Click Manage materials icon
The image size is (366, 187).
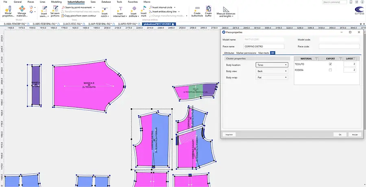click(x=22, y=11)
